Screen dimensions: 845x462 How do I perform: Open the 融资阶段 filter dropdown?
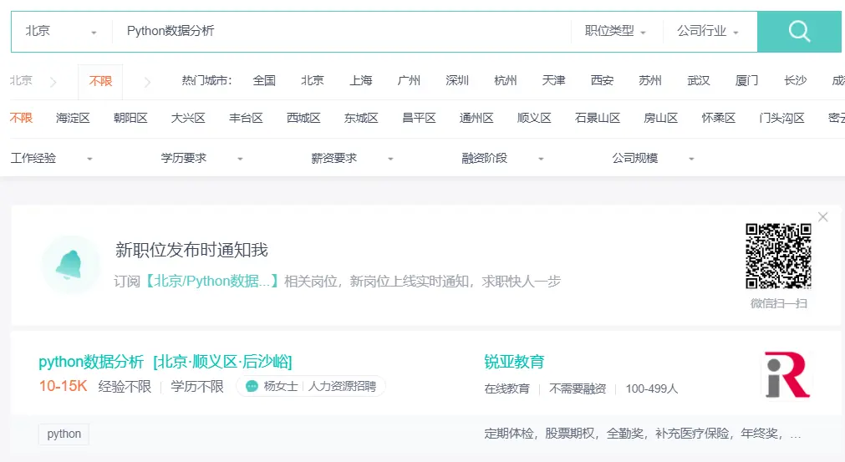point(503,158)
